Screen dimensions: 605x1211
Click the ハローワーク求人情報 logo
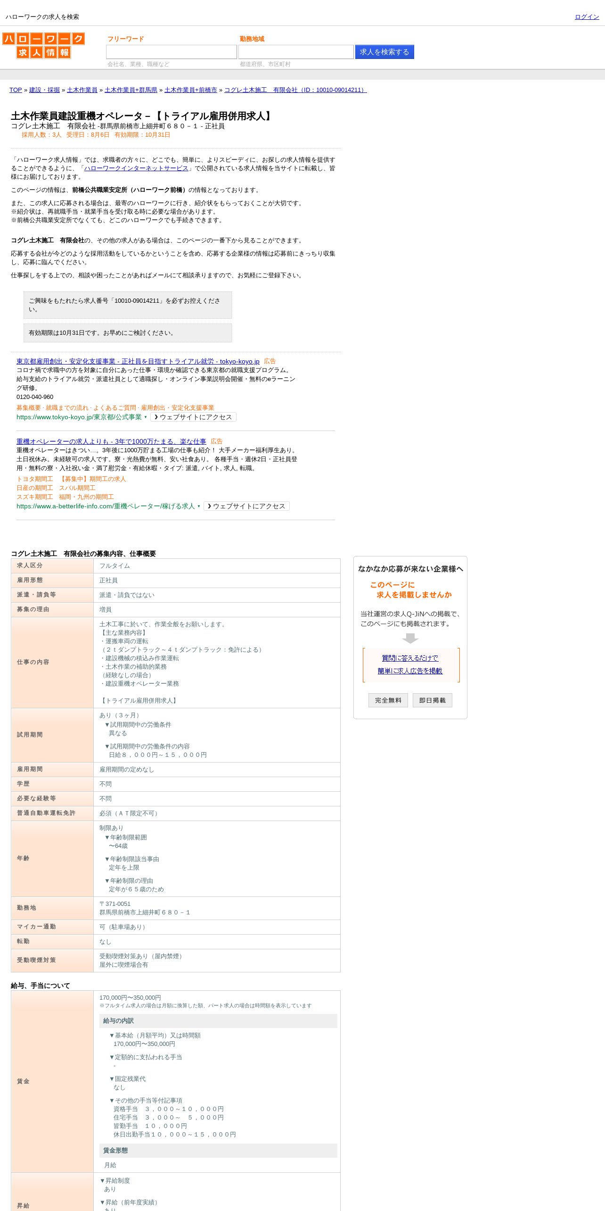pyautogui.click(x=43, y=45)
